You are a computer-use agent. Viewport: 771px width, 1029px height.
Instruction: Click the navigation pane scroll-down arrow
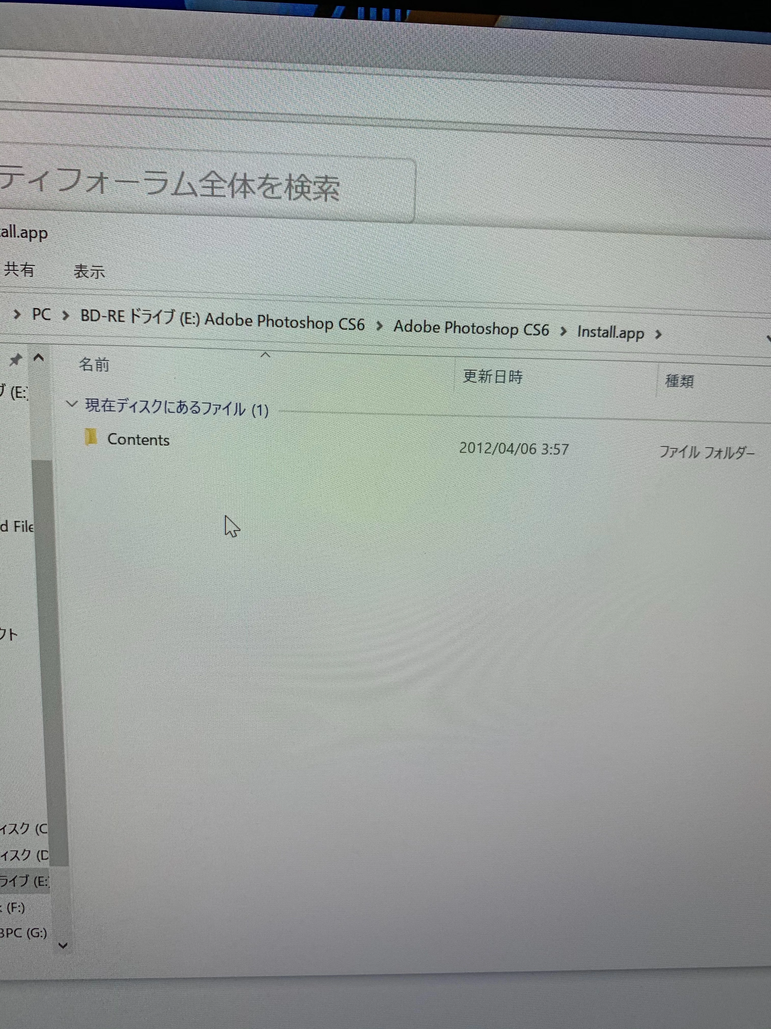63,945
